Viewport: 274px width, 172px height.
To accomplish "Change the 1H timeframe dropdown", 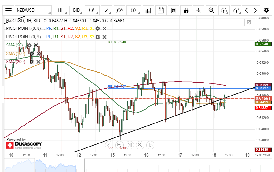I will 60,10.
